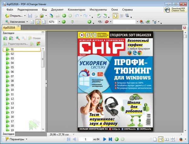Viewport: 189px width, 144px height.
Task: Click the green zoom in plus button
Action: pos(89,22)
